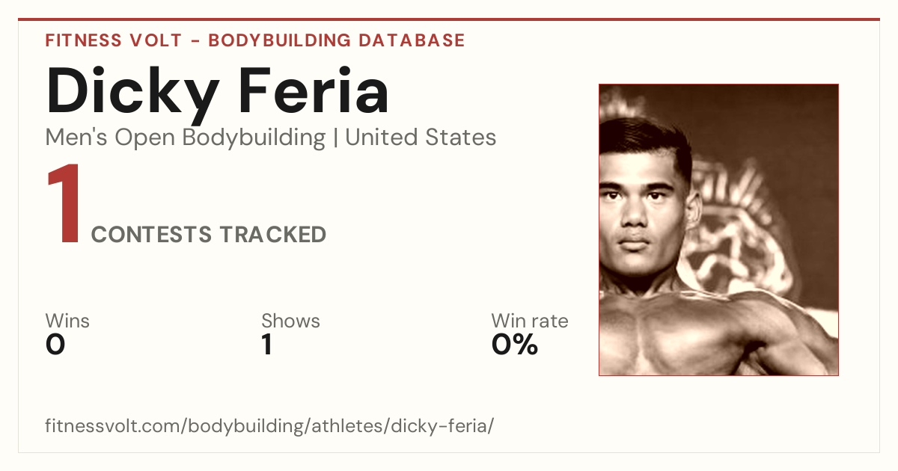Click the Shows stat label
The image size is (898, 471).
[290, 321]
